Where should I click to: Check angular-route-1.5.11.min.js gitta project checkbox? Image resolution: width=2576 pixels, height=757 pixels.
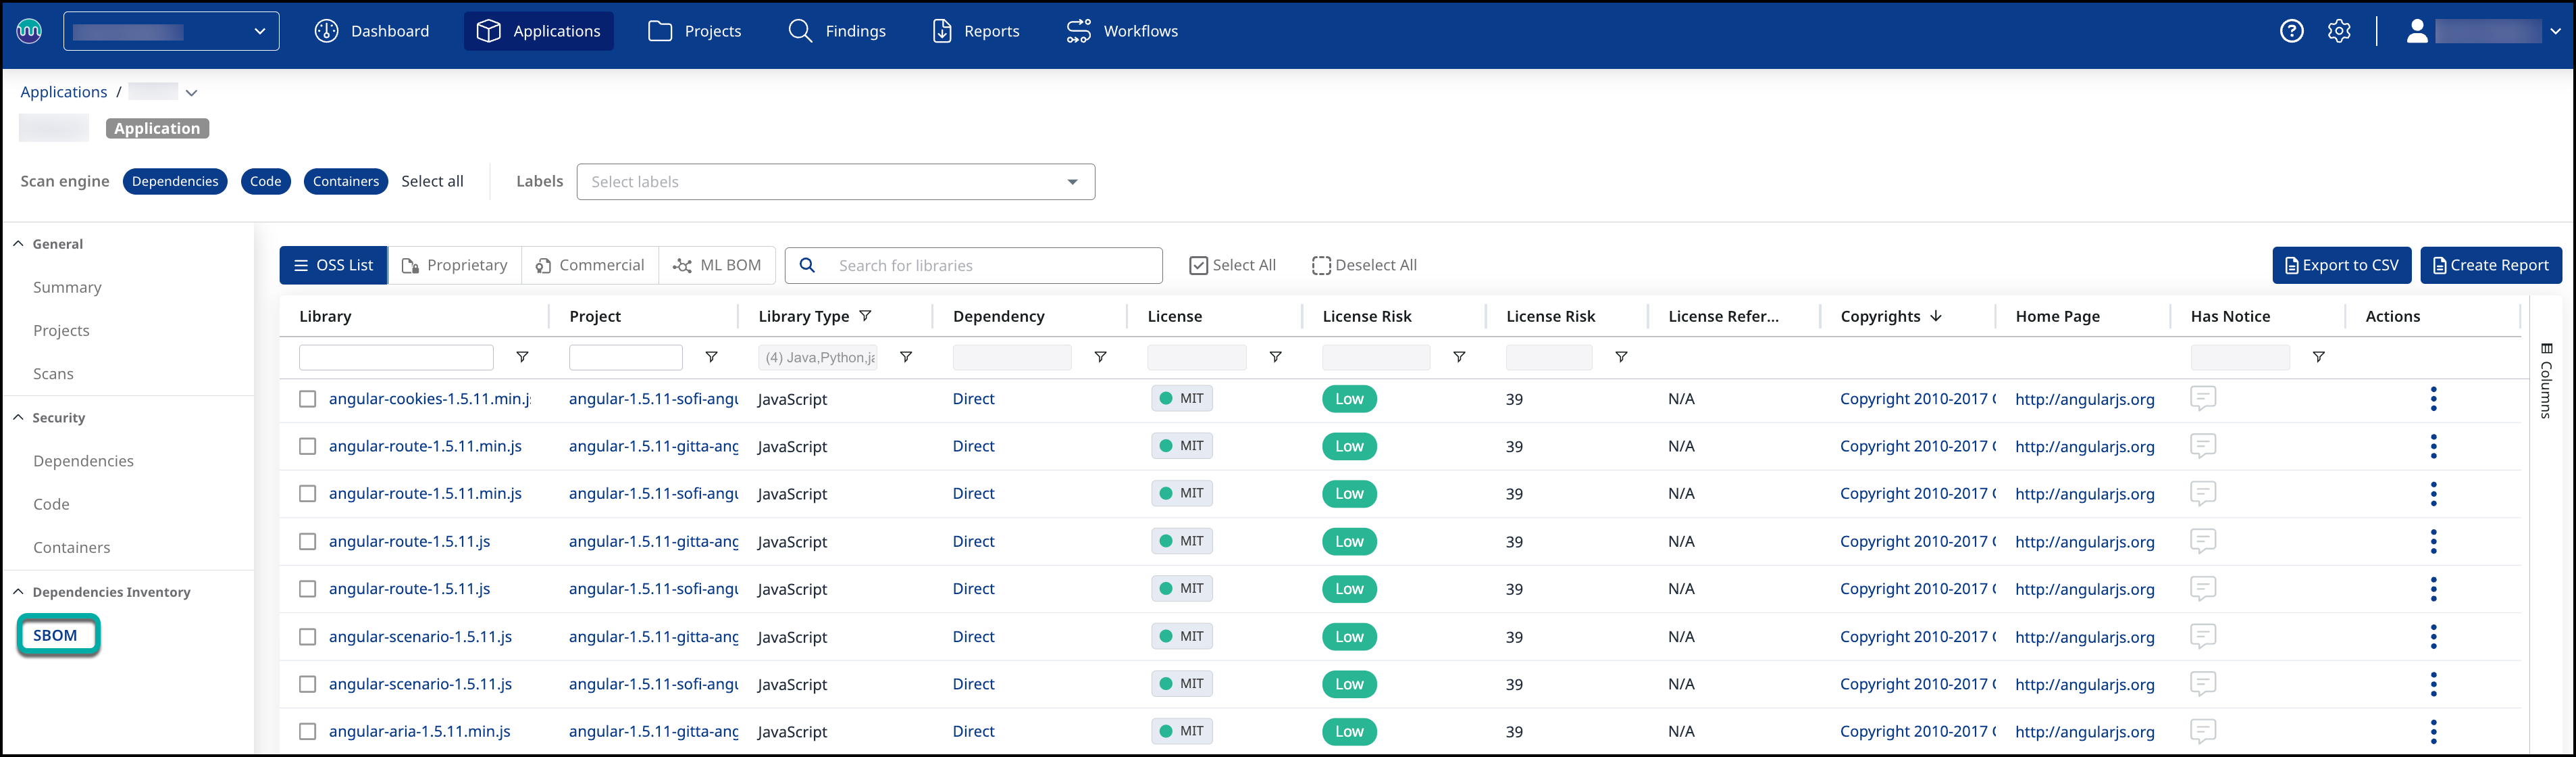308,445
